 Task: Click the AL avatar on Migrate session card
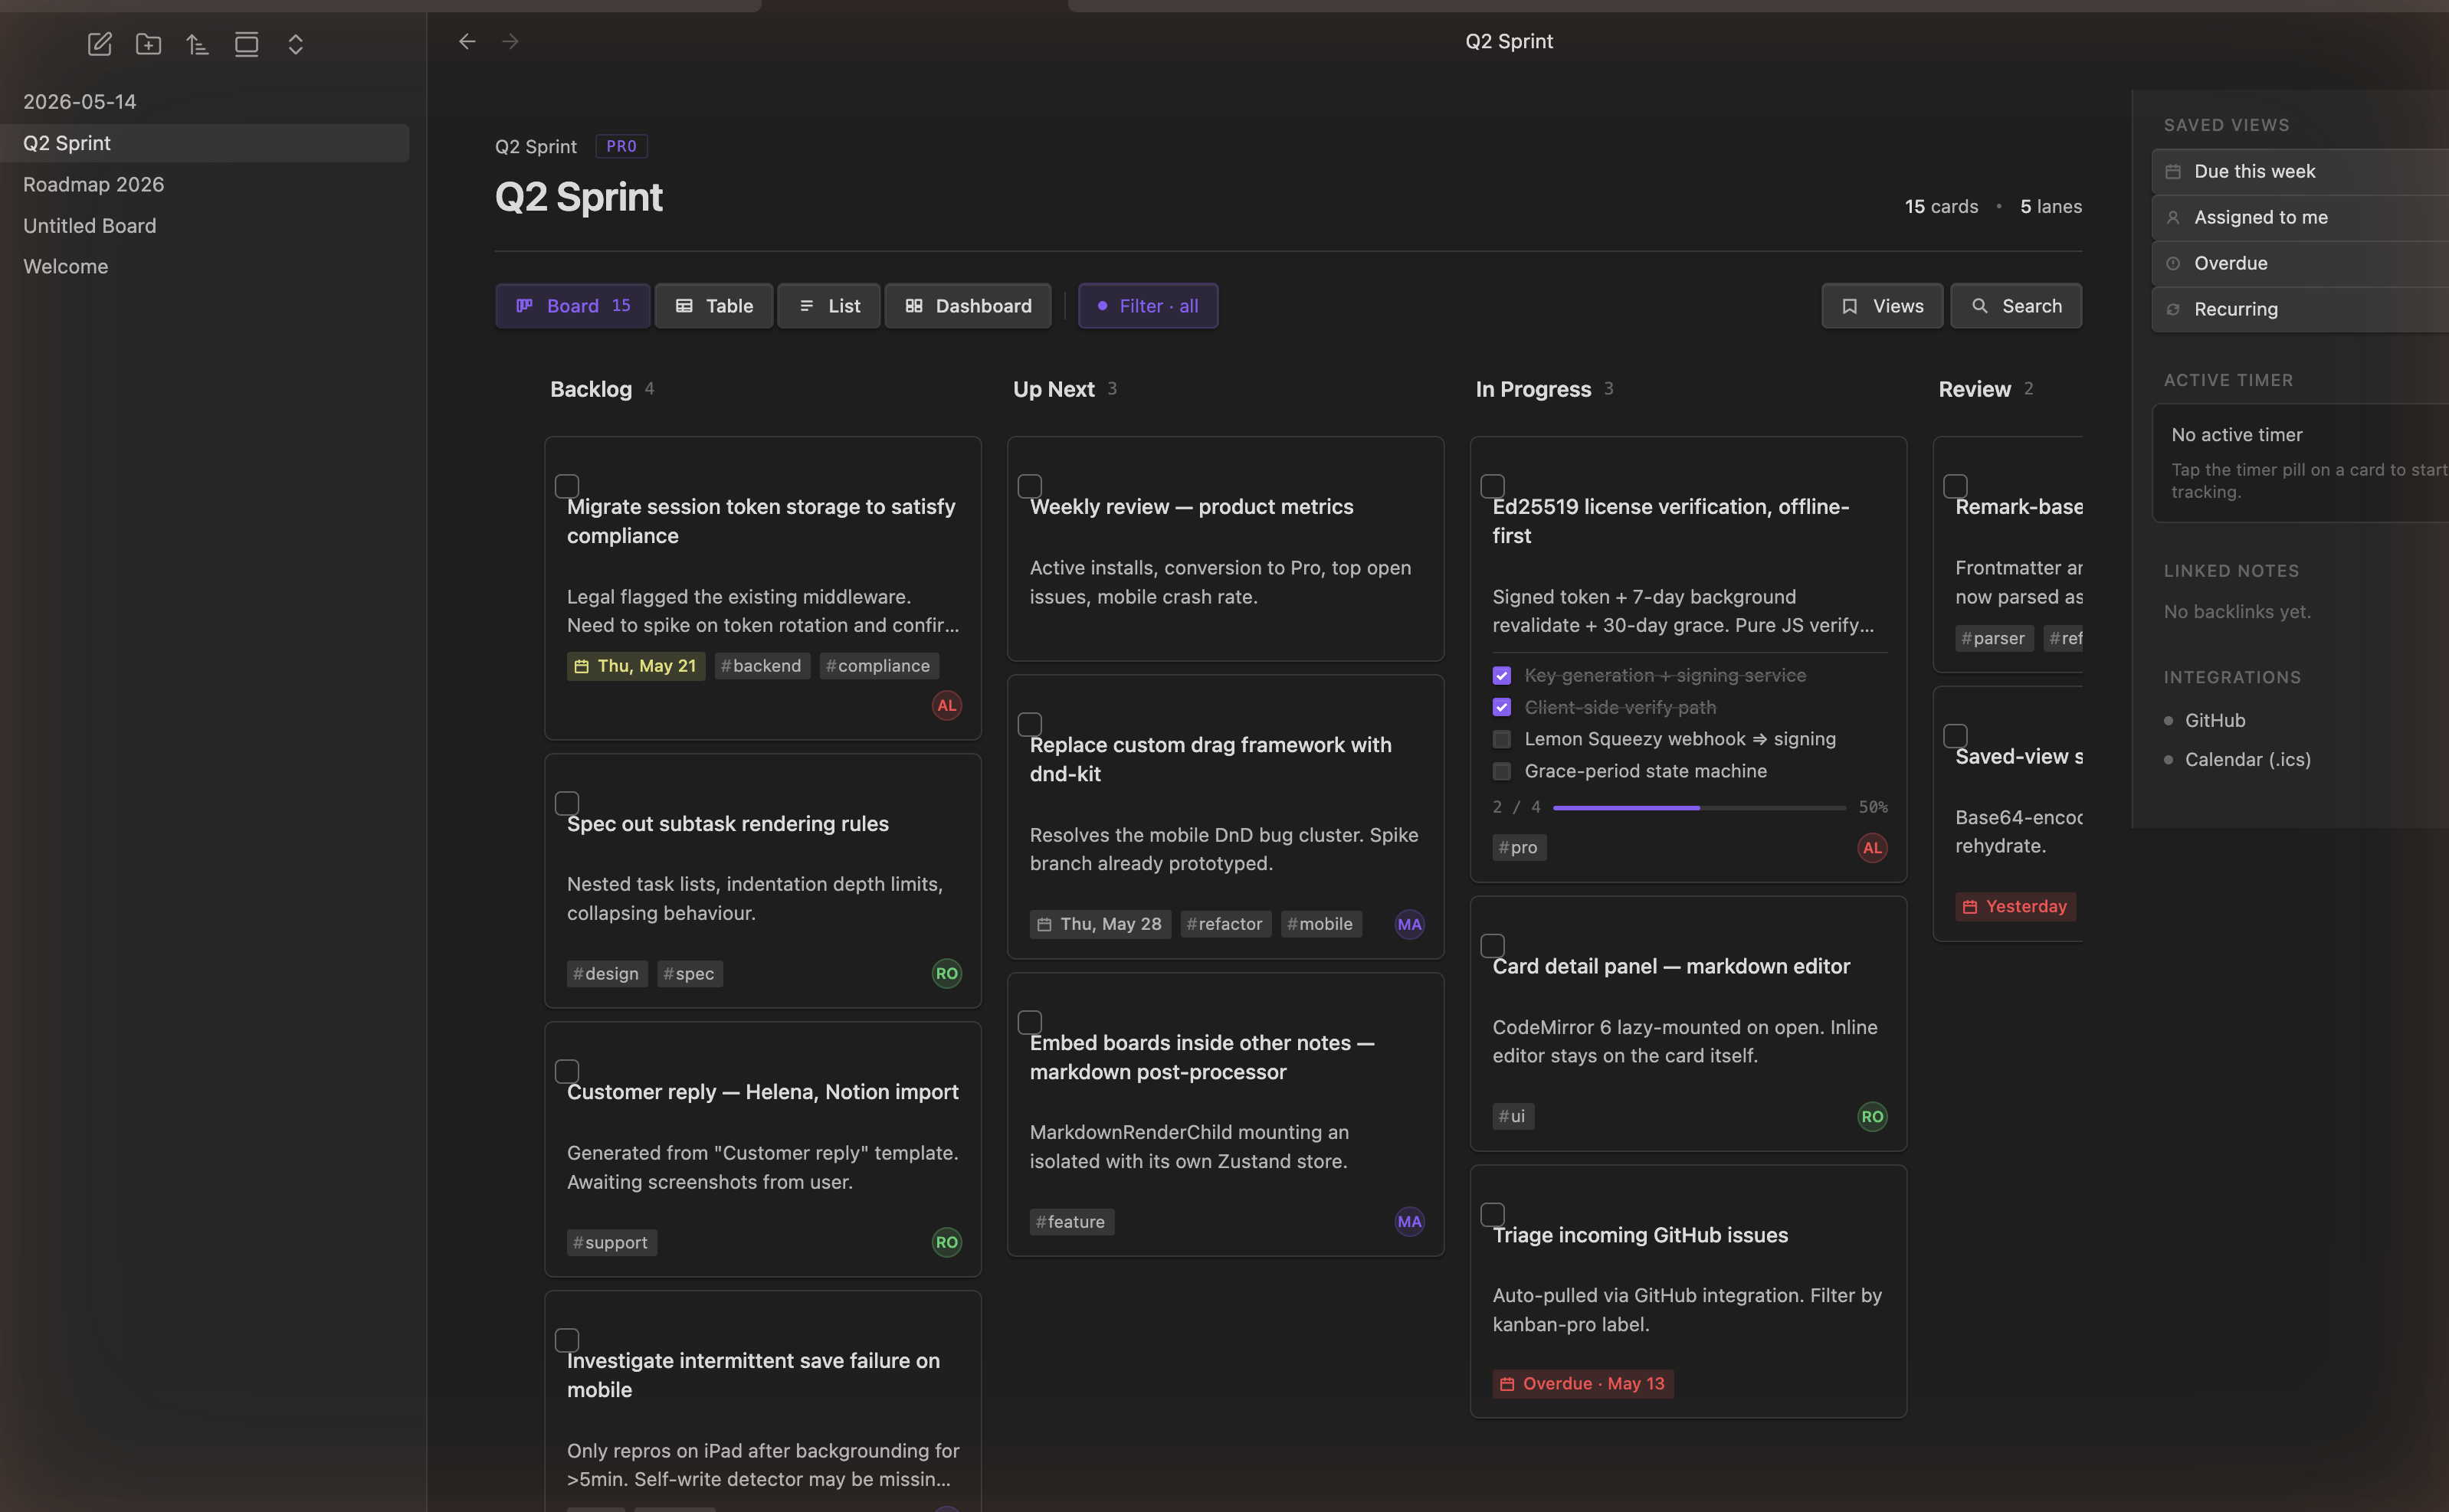click(x=946, y=705)
